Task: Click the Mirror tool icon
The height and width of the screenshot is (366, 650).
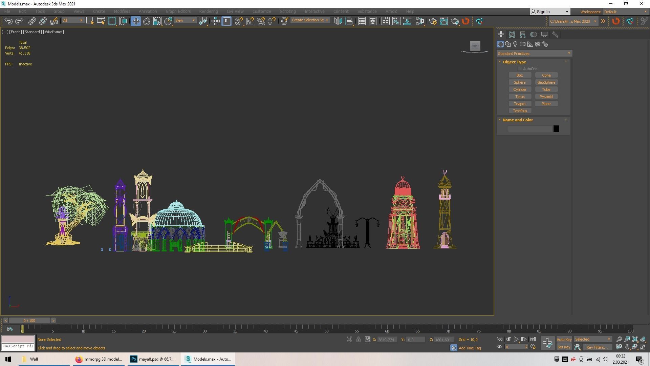Action: click(x=338, y=21)
